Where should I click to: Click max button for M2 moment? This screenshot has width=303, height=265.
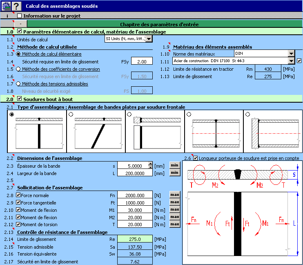click(175, 217)
